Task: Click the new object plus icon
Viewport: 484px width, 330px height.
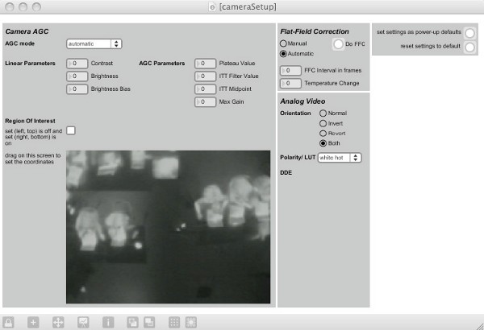Action: point(33,322)
